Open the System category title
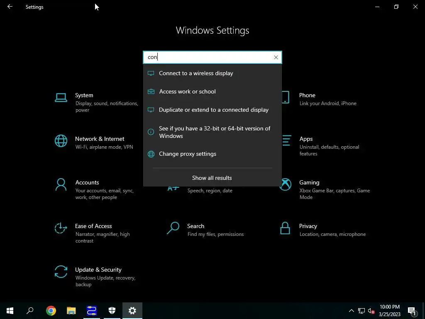The width and height of the screenshot is (425, 319). click(x=84, y=95)
